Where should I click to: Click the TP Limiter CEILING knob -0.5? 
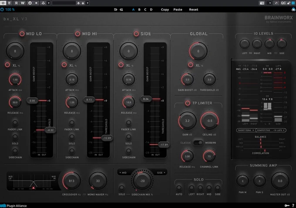(x=209, y=121)
